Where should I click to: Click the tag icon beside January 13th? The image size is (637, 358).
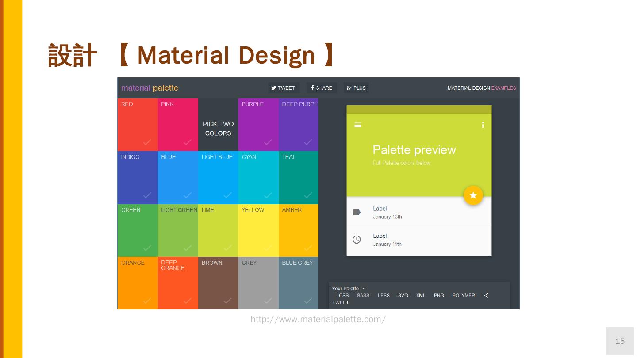357,213
